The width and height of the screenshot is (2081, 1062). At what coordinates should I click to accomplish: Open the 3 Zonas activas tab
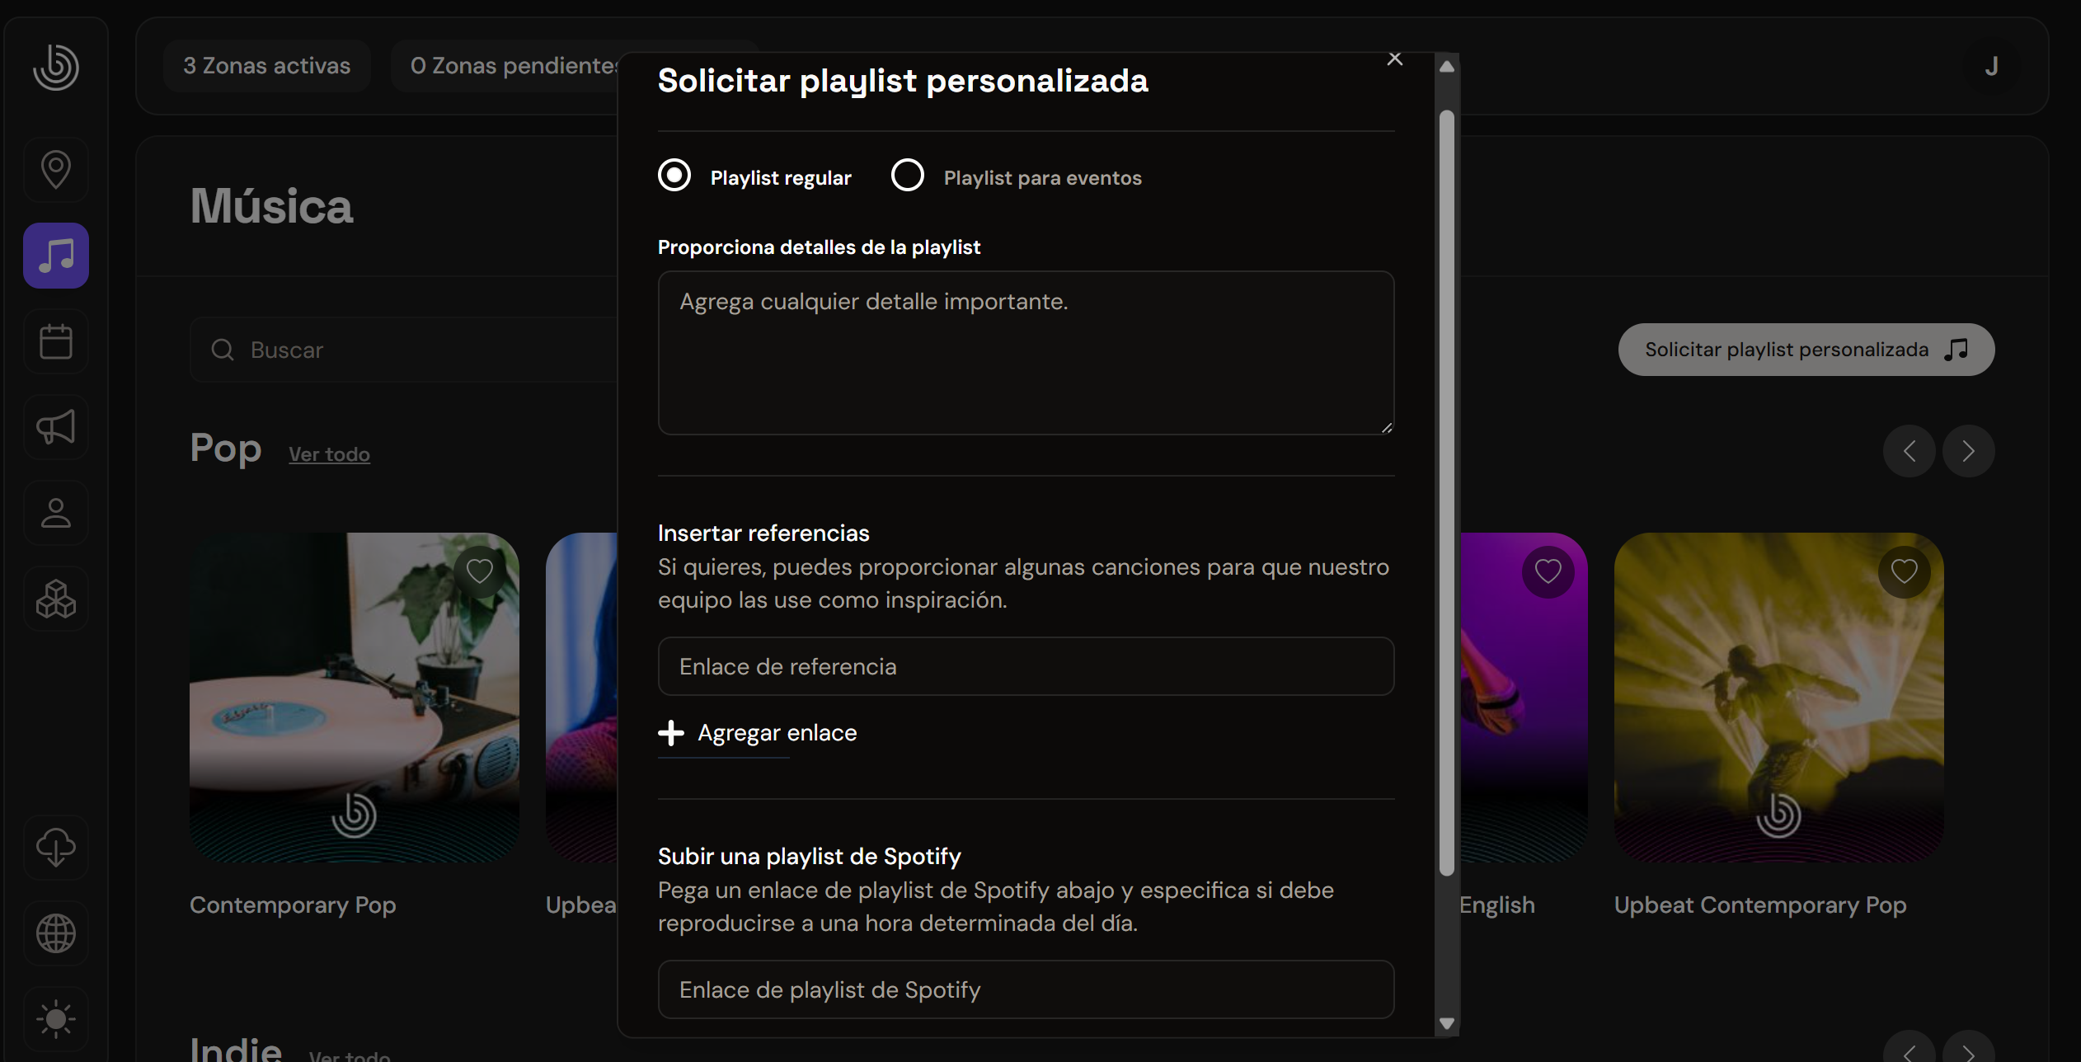tap(266, 66)
